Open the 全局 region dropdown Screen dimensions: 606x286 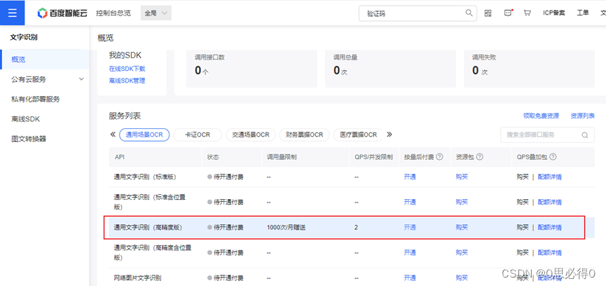point(156,13)
